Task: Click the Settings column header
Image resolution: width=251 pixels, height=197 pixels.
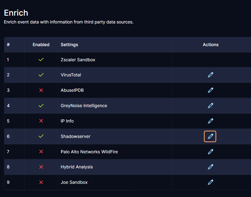Action: 69,45
